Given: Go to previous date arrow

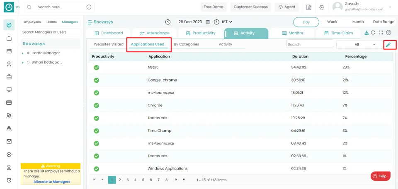Looking at the screenshot, I should (168, 22).
